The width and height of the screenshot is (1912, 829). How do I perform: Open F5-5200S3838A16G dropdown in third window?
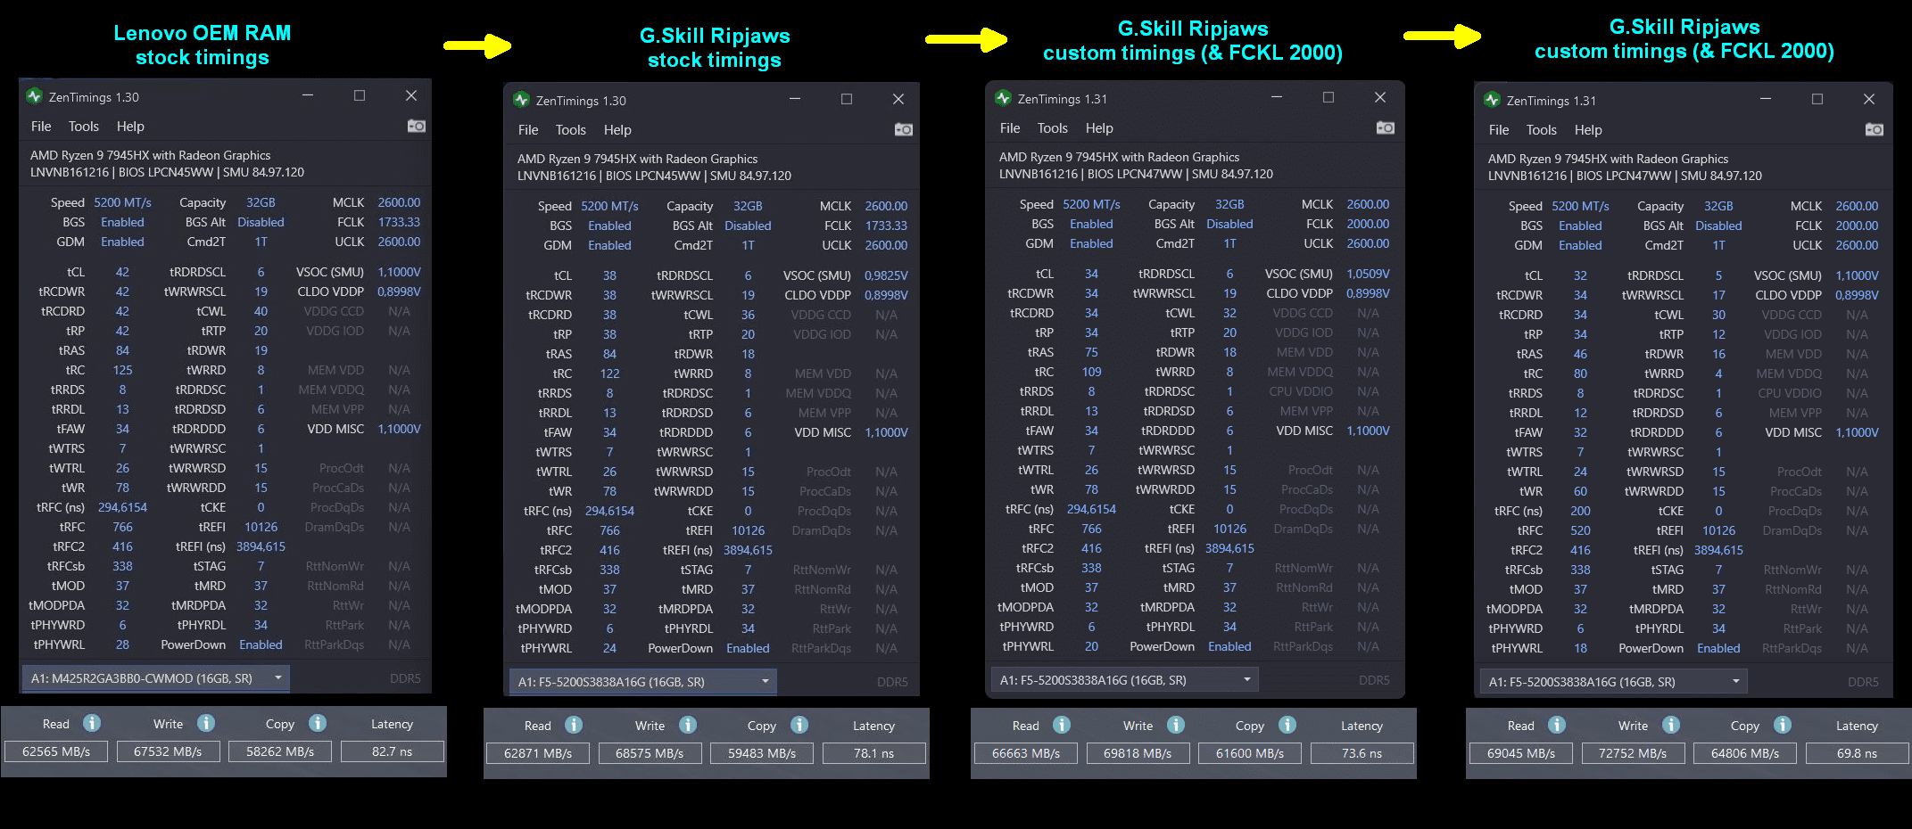[1125, 680]
